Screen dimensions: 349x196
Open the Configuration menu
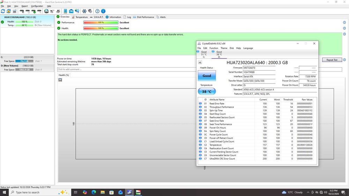[x=37, y=6]
